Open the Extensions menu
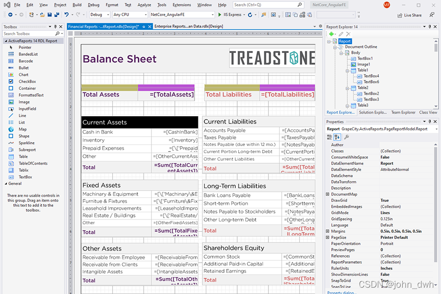The width and height of the screenshot is (441, 294). click(x=182, y=5)
